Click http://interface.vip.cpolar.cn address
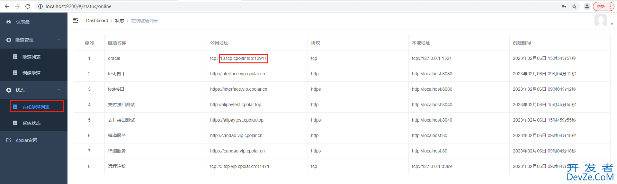The width and height of the screenshot is (617, 184). coord(237,74)
